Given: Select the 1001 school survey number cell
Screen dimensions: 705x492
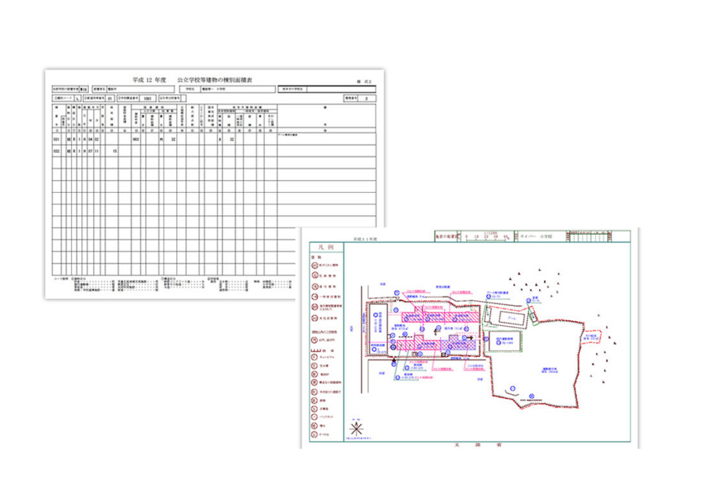Looking at the screenshot, I should coord(147,98).
